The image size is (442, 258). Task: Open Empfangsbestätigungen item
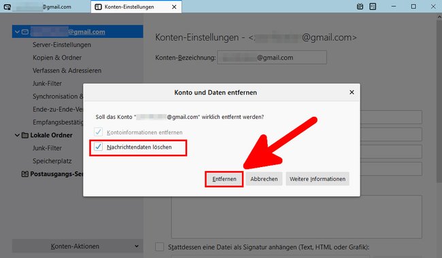(58, 122)
